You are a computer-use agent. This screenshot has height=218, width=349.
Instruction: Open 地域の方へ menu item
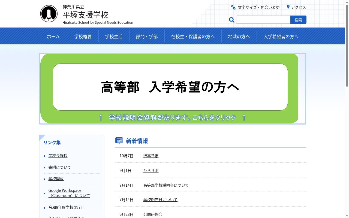coord(239,37)
